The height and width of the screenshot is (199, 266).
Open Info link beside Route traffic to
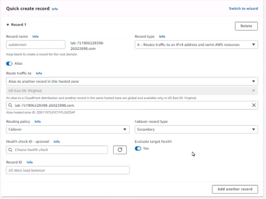39,73
